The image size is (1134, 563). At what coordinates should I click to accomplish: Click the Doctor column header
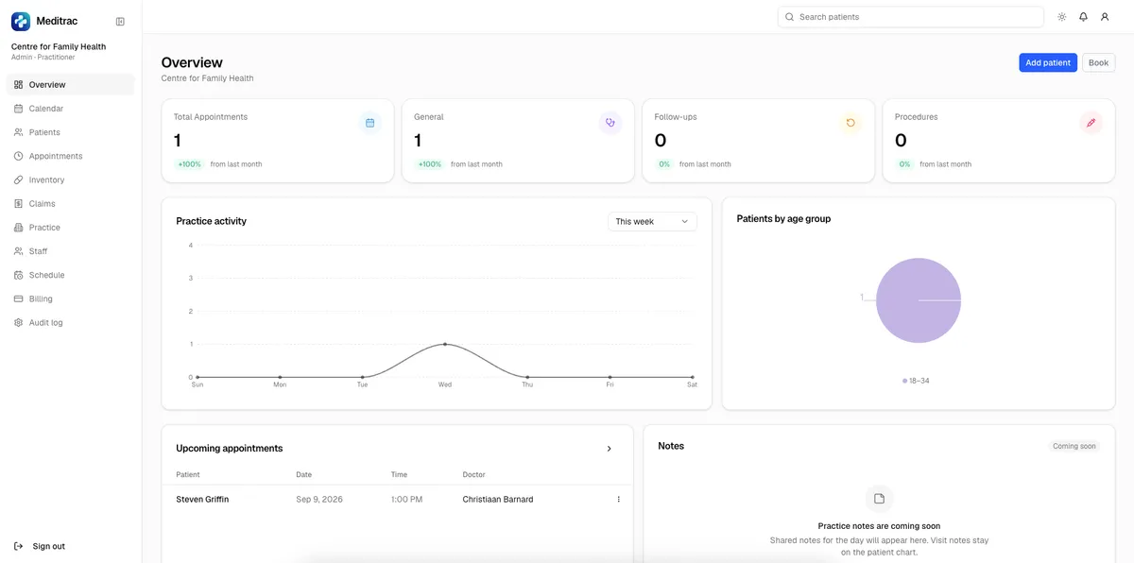click(473, 474)
